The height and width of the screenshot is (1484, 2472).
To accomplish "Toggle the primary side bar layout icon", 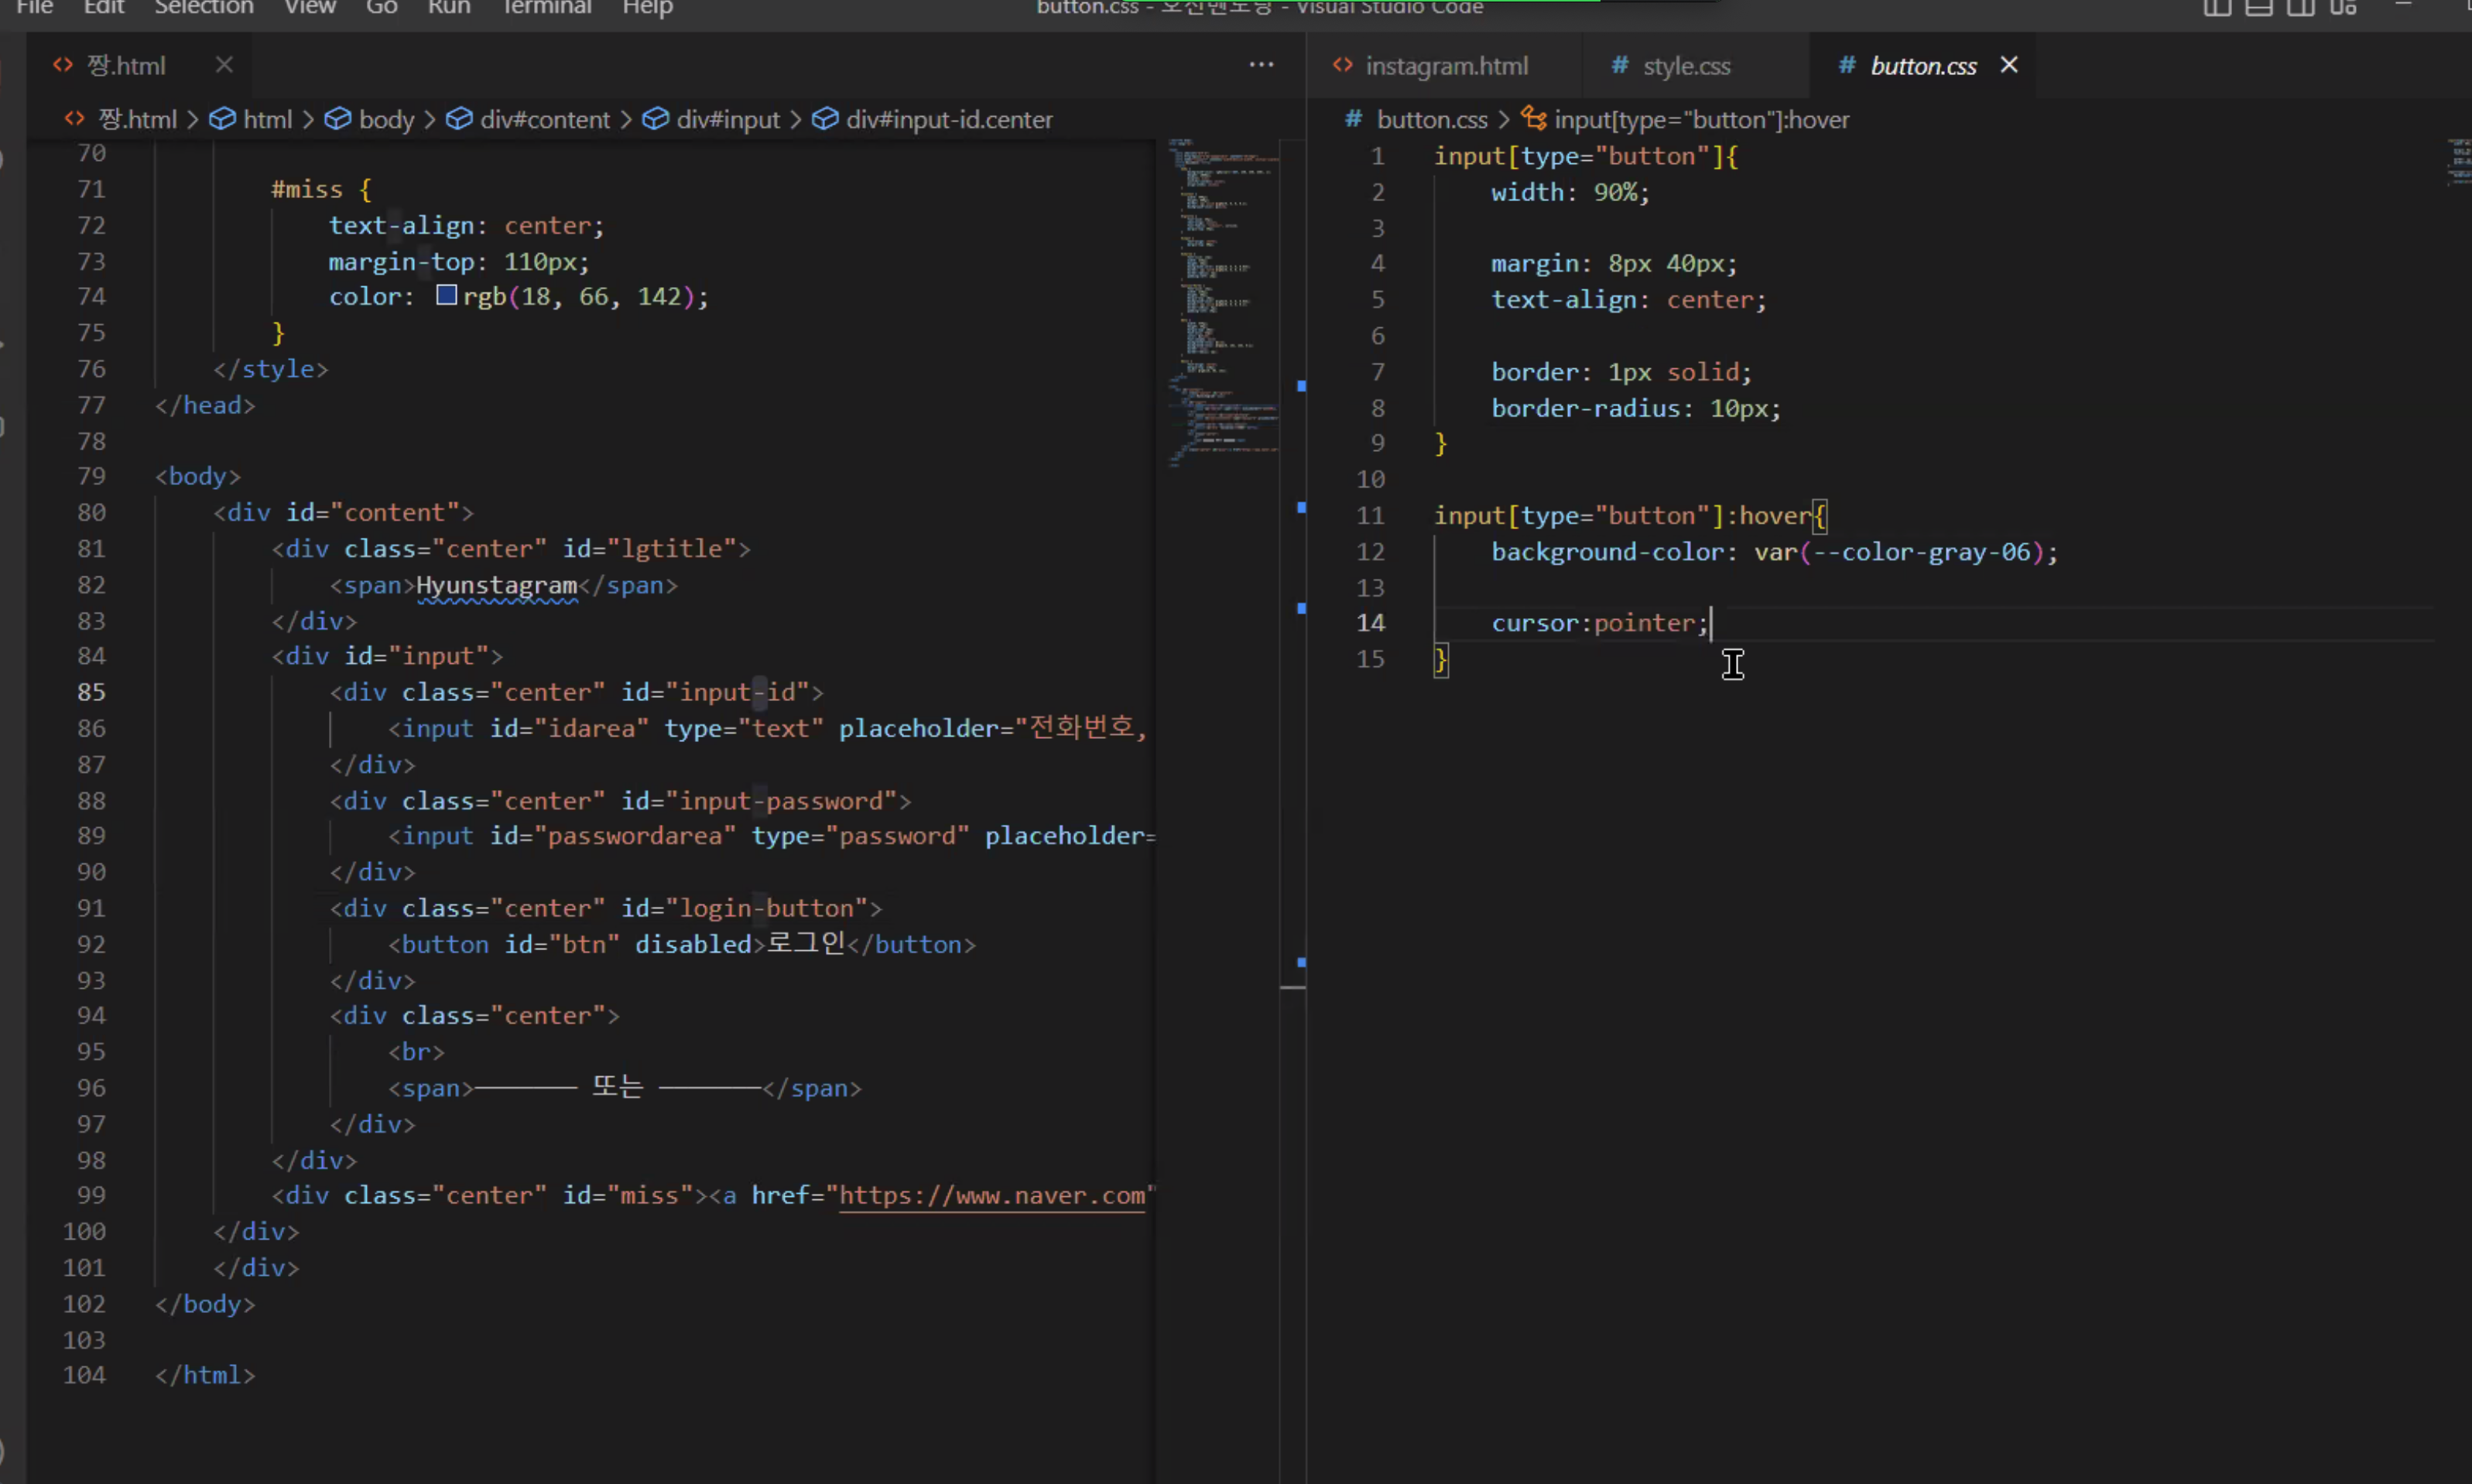I will point(2216,8).
